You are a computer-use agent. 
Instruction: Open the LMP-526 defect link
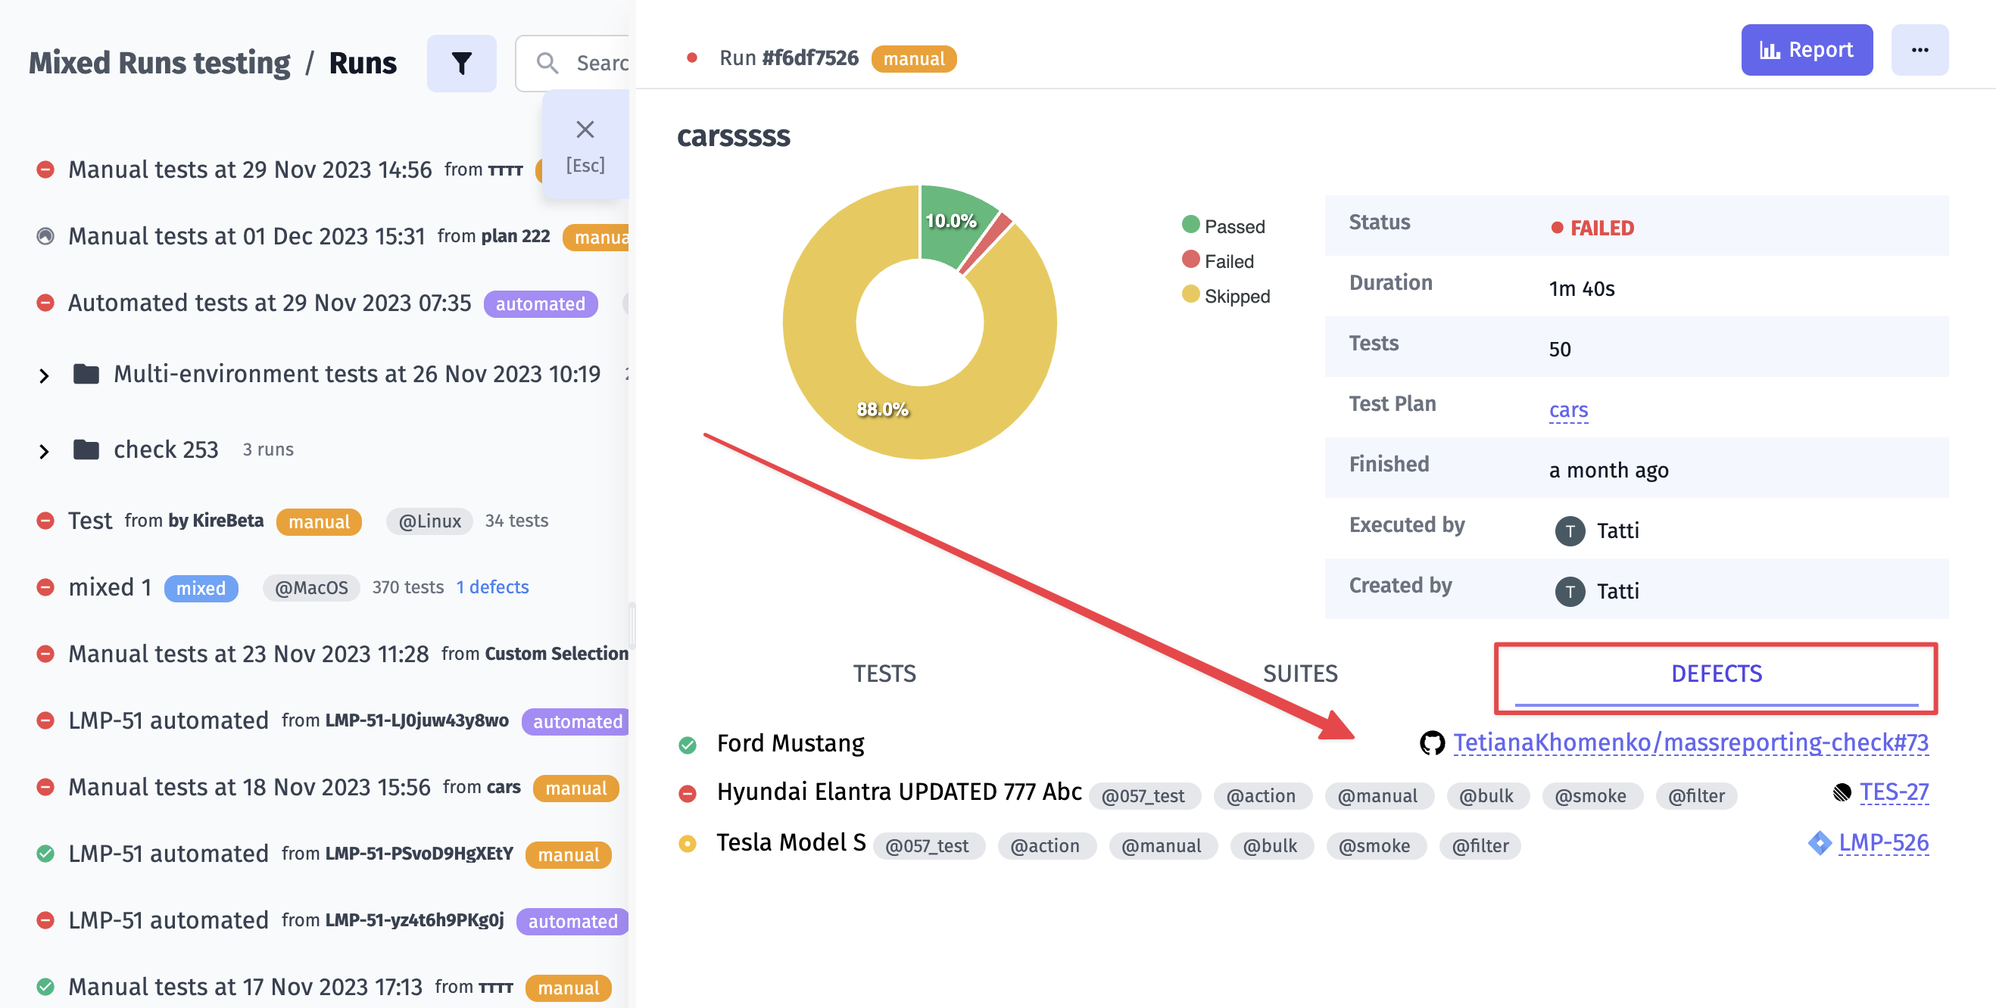[1883, 842]
